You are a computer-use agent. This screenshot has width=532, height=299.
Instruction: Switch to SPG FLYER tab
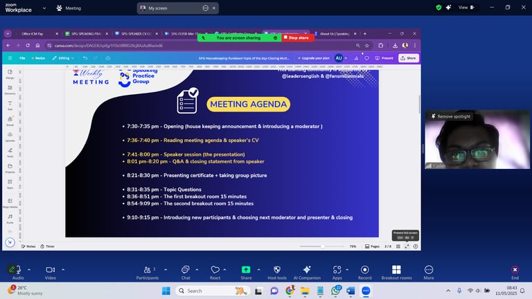coord(184,33)
